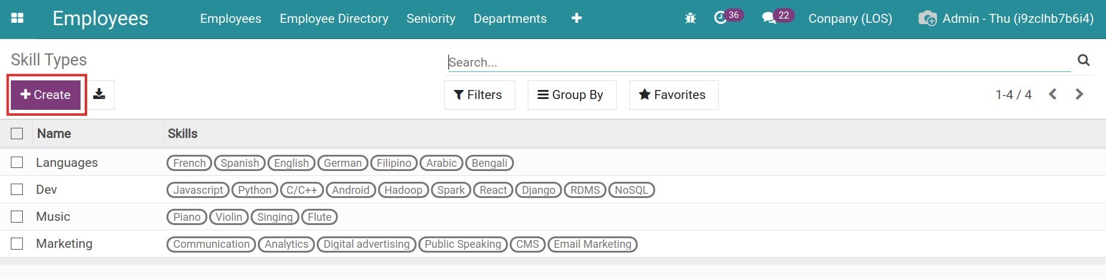This screenshot has width=1106, height=279.
Task: Open the Employee Directory menu
Action: point(334,19)
